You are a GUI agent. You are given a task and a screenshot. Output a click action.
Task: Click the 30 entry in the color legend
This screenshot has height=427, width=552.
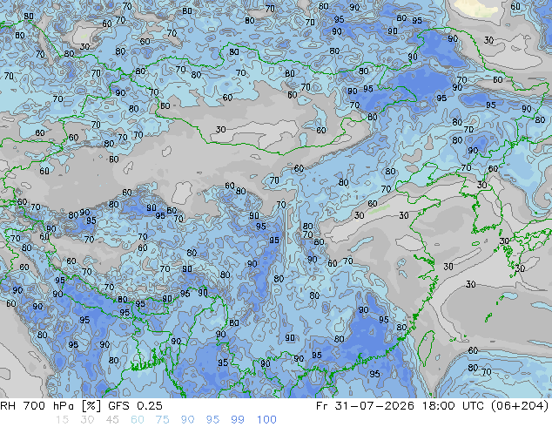click(x=87, y=420)
